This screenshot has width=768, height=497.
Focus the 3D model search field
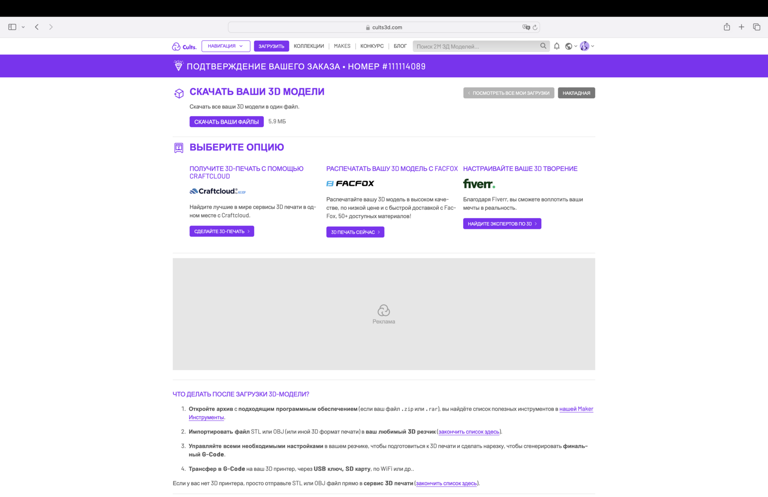point(475,46)
